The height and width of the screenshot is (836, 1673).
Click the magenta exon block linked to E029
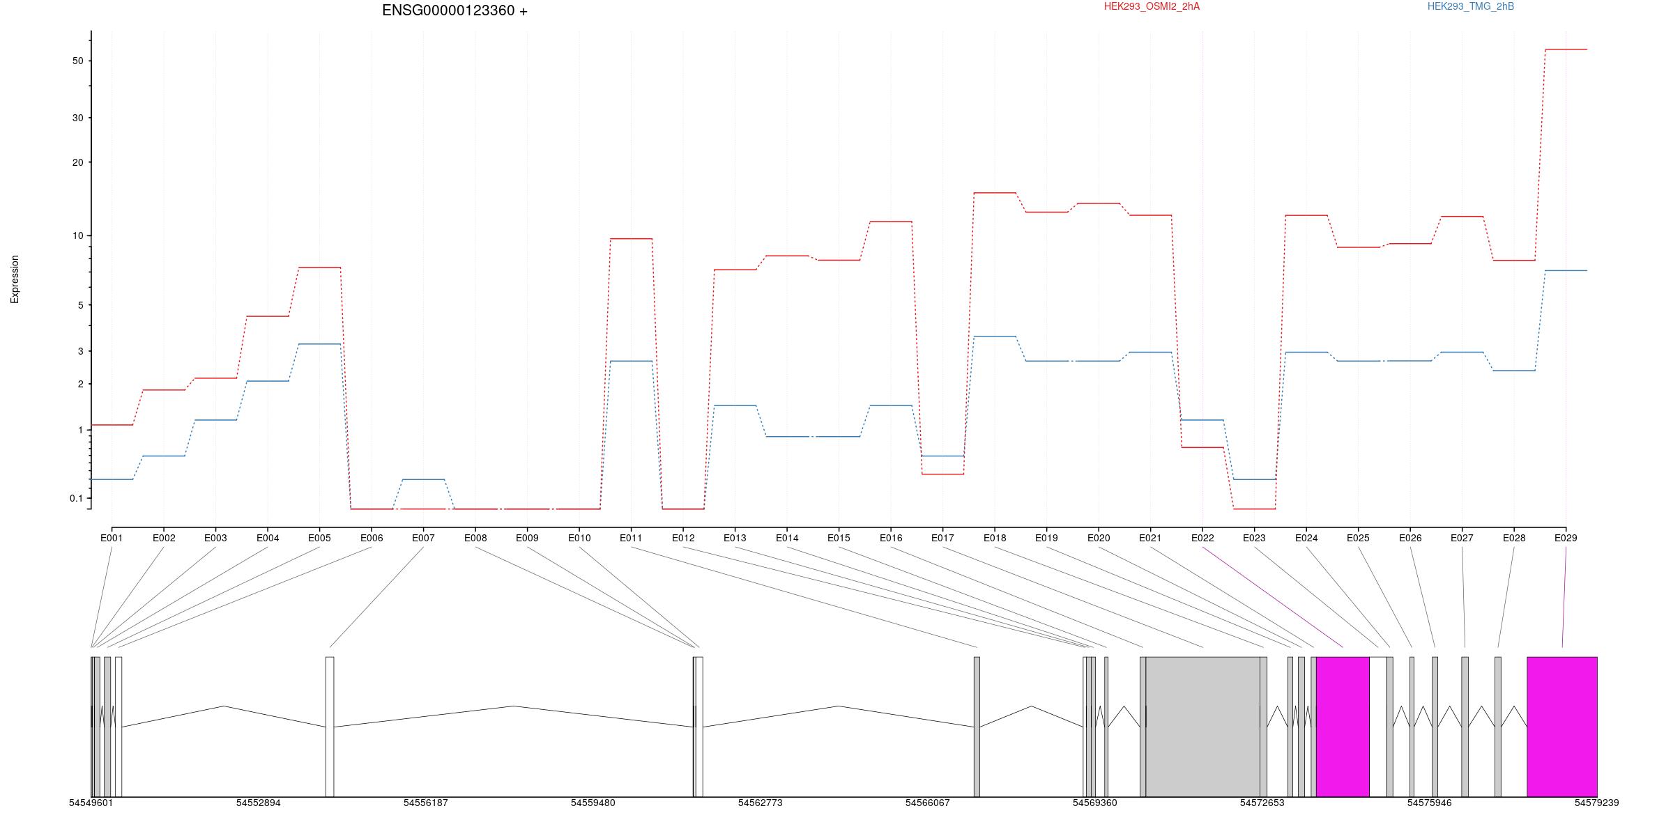click(1562, 727)
